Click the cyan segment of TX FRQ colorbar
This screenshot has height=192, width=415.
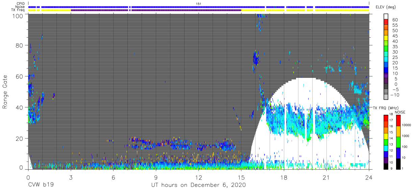pyautogui.click(x=386, y=148)
